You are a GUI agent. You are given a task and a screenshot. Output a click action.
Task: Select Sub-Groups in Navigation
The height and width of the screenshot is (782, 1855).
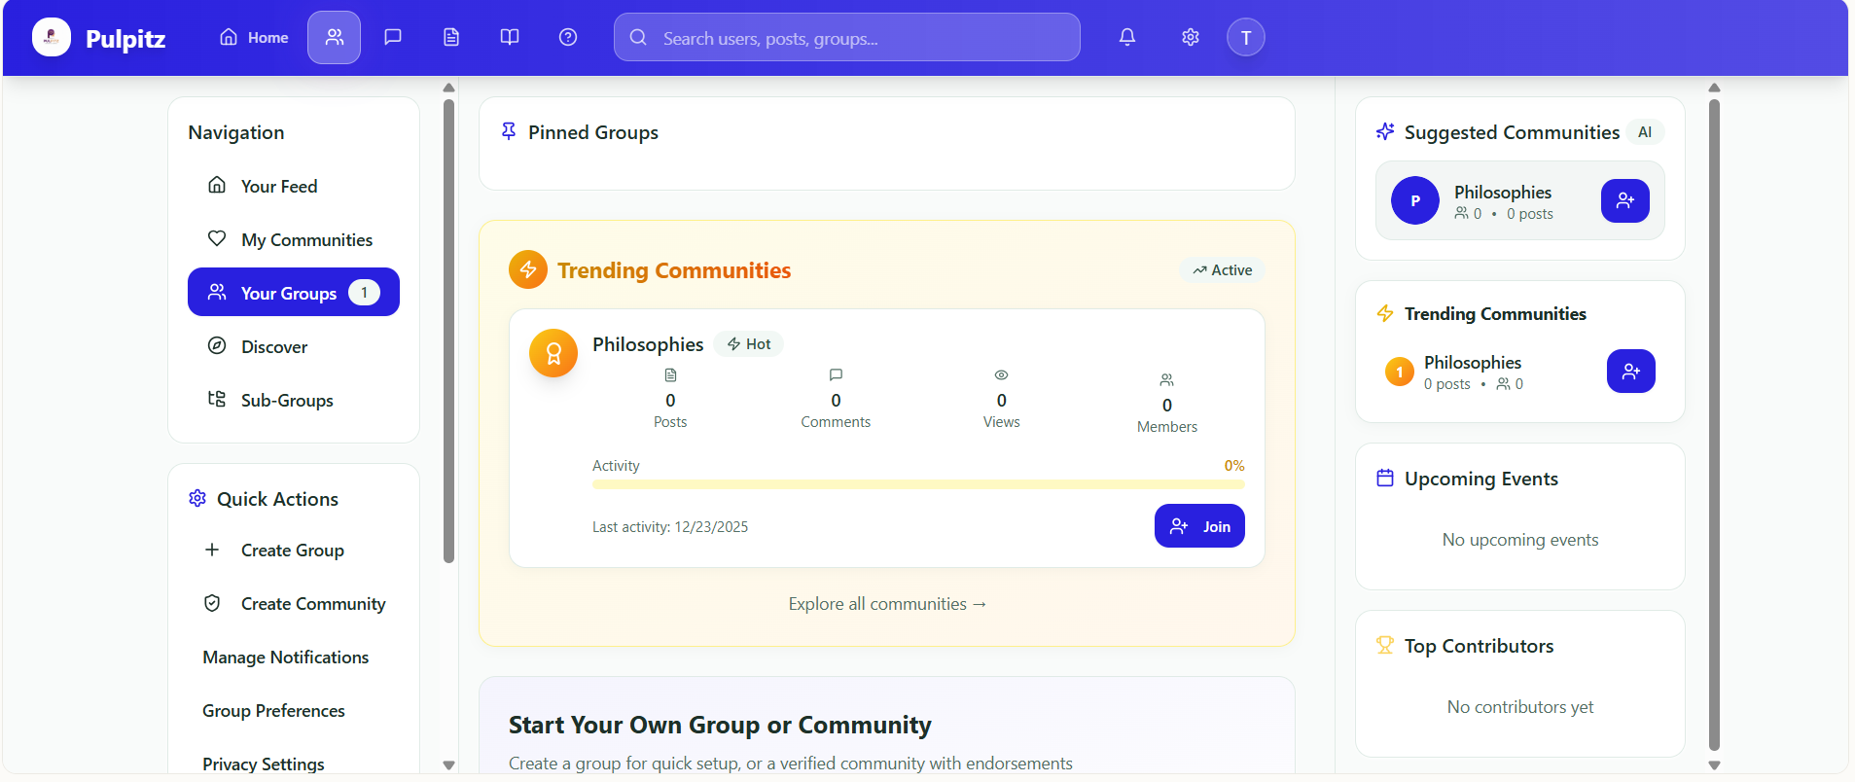point(294,400)
